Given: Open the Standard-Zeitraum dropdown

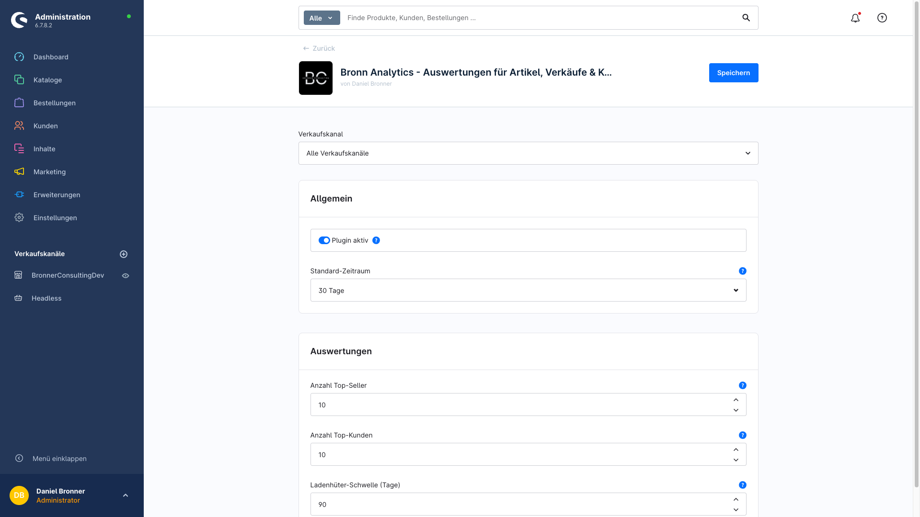Looking at the screenshot, I should (528, 290).
